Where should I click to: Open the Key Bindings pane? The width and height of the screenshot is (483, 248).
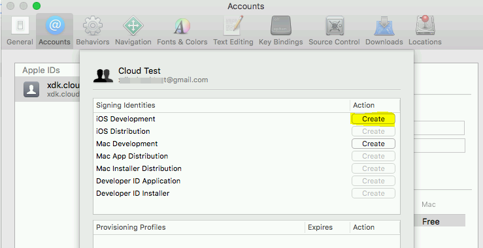pyautogui.click(x=280, y=31)
